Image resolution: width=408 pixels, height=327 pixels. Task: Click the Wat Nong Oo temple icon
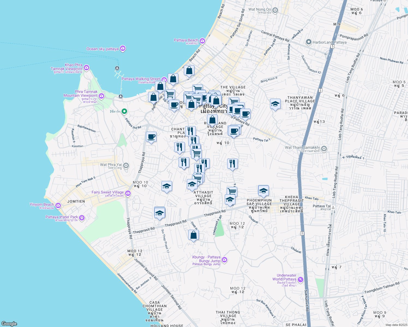click(x=275, y=11)
